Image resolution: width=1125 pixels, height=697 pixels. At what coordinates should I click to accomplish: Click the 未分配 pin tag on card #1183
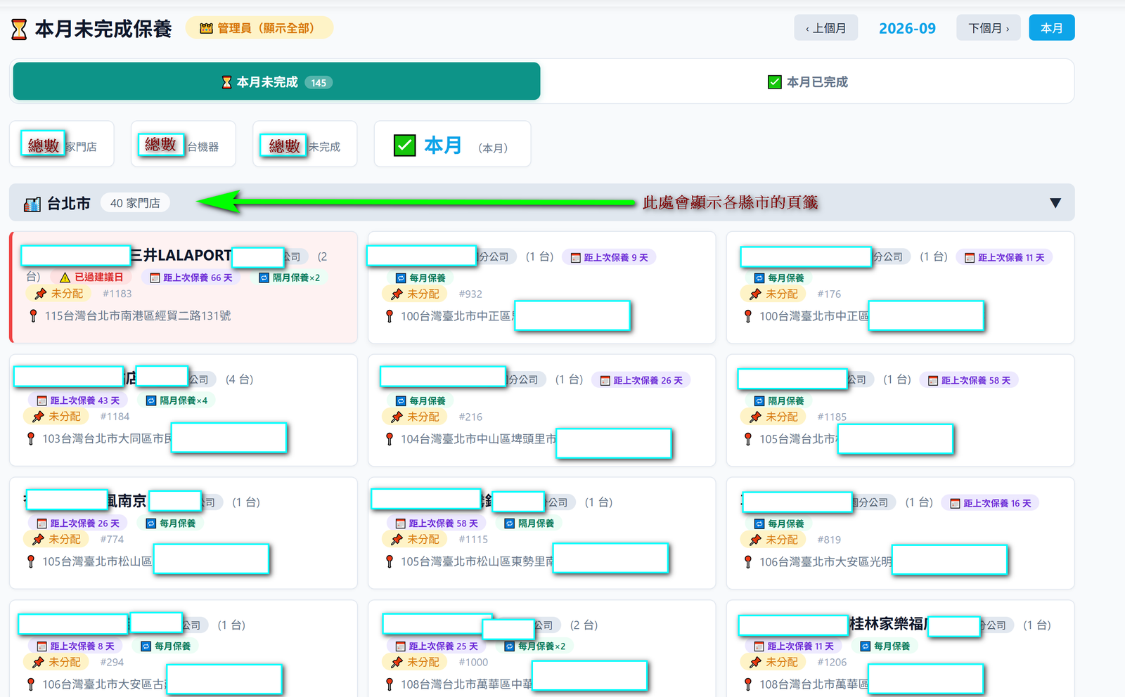click(59, 294)
